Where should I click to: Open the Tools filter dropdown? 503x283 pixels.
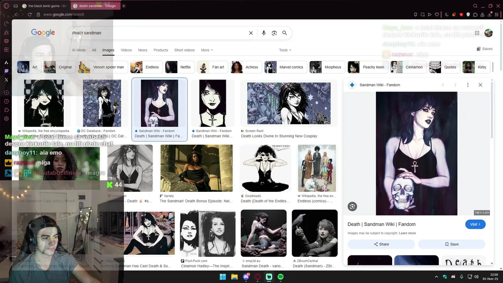tap(285, 50)
